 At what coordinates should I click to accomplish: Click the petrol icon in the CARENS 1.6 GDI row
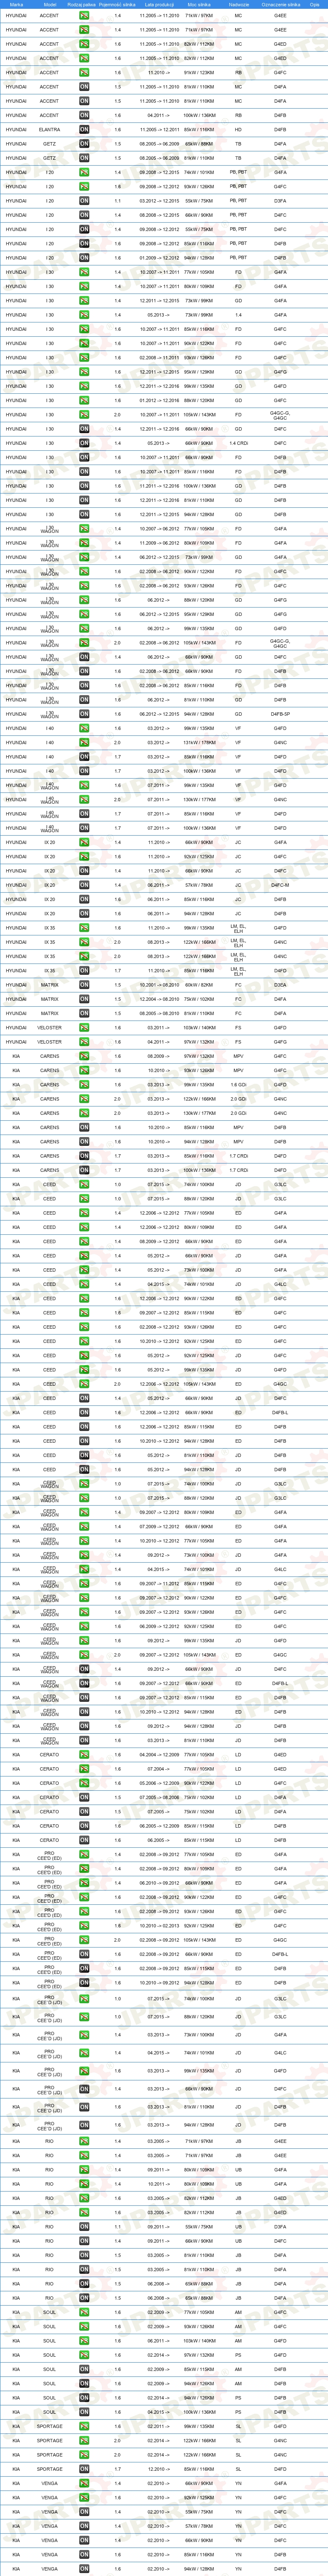click(84, 1085)
